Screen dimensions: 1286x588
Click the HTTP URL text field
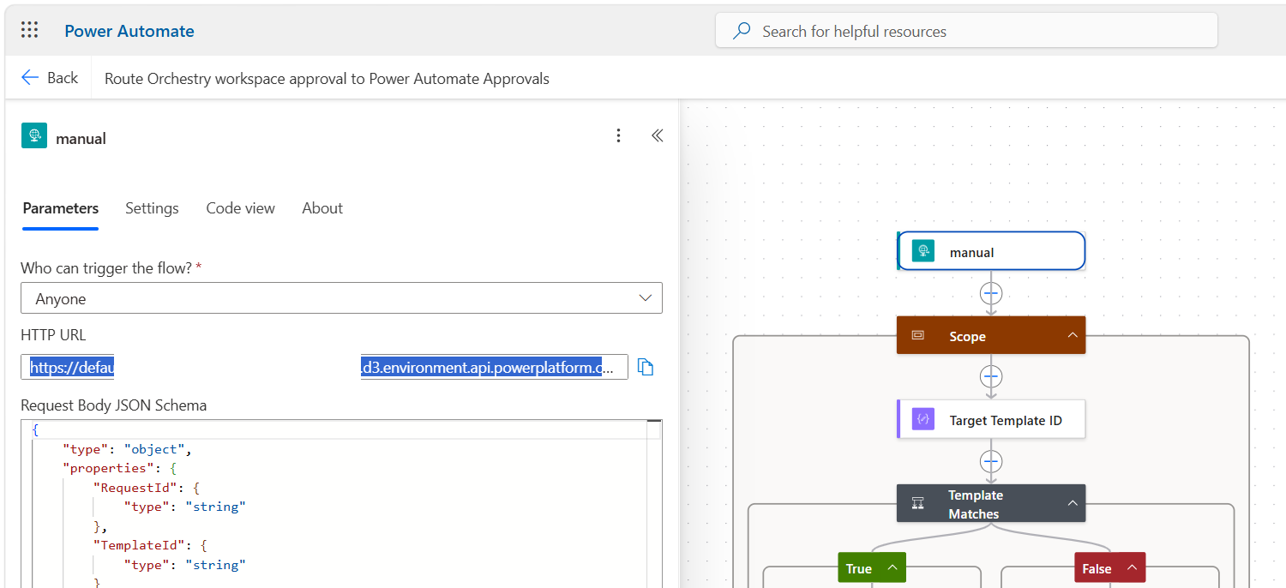pos(324,367)
